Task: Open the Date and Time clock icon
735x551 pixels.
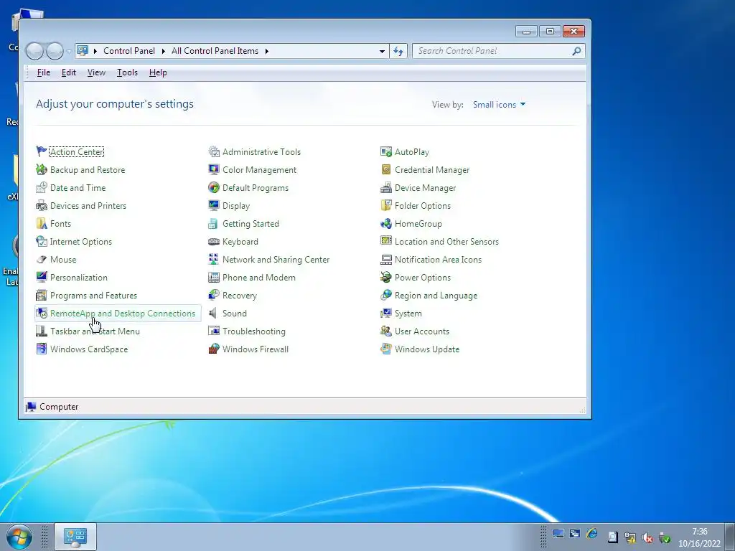Action: [41, 187]
